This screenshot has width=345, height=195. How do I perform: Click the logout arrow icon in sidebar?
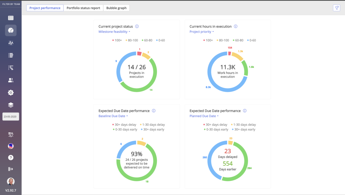click(x=11, y=169)
